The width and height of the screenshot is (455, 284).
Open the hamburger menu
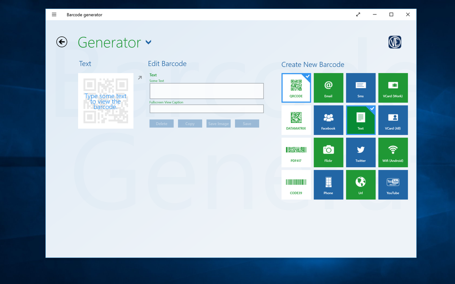(x=54, y=14)
